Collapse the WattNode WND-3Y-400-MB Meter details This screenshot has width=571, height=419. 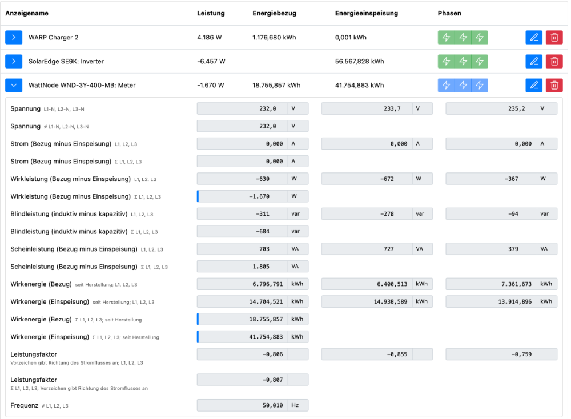14,85
